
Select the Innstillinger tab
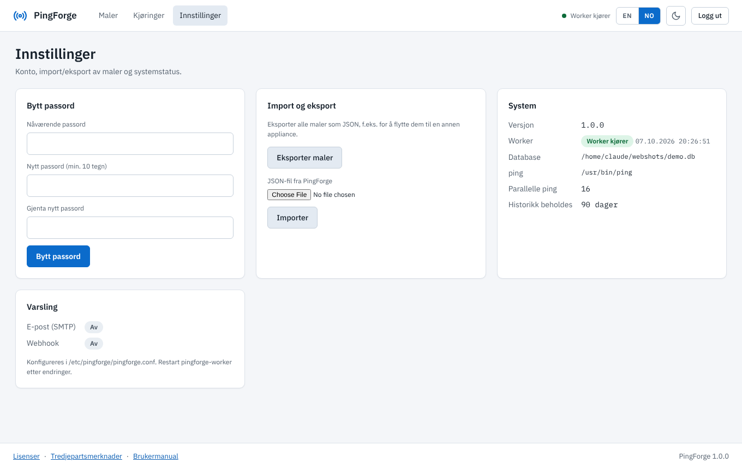tap(200, 16)
